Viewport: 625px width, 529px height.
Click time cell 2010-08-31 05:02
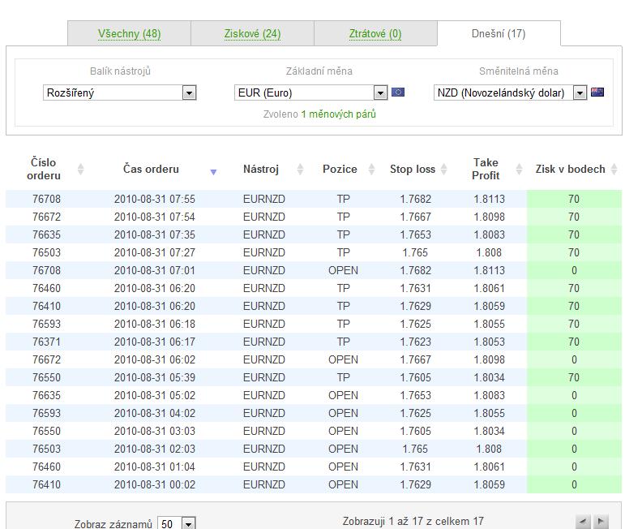(155, 395)
